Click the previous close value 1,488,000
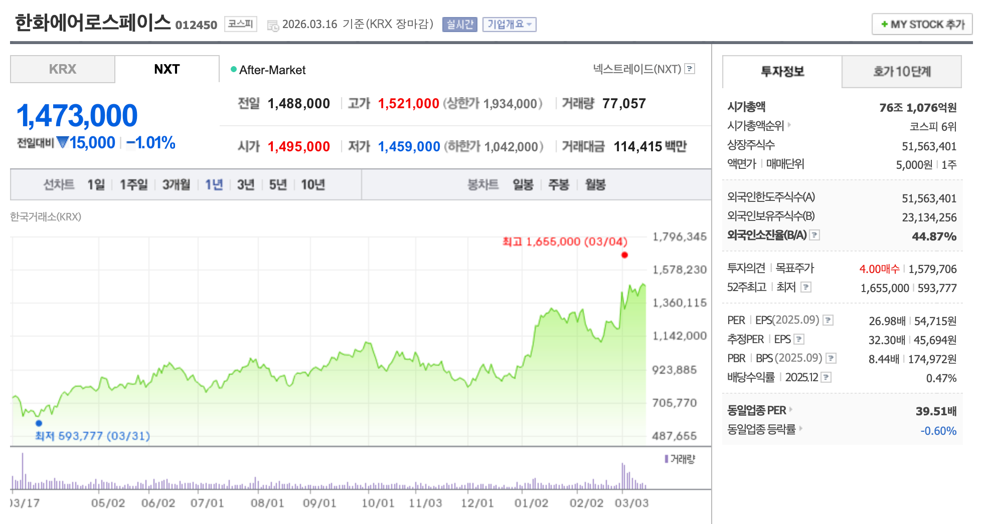982x524 pixels. 298,104
